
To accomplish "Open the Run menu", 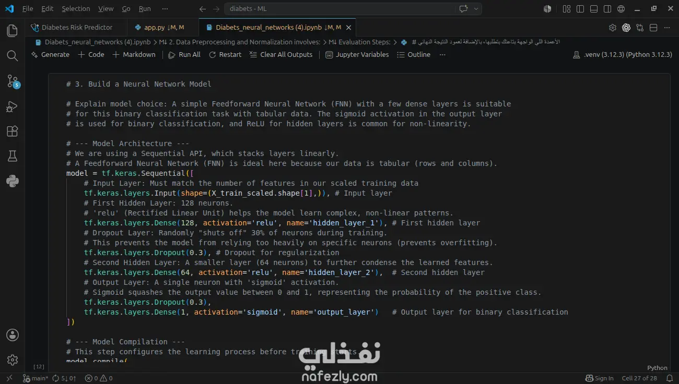I will (x=145, y=9).
